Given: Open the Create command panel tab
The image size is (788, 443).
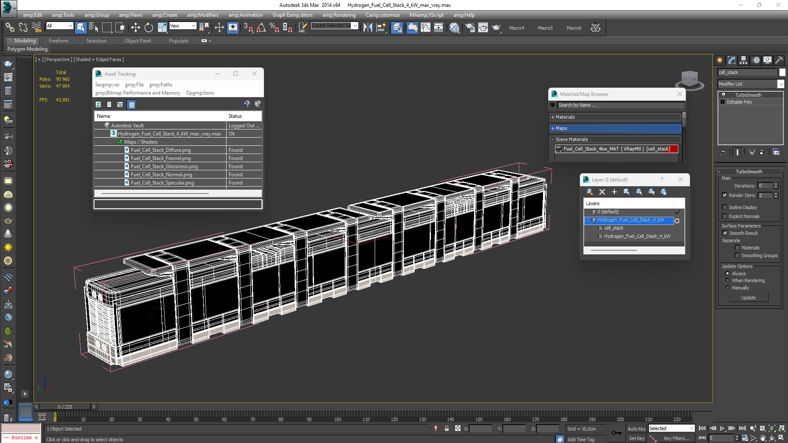Looking at the screenshot, I should (x=720, y=60).
